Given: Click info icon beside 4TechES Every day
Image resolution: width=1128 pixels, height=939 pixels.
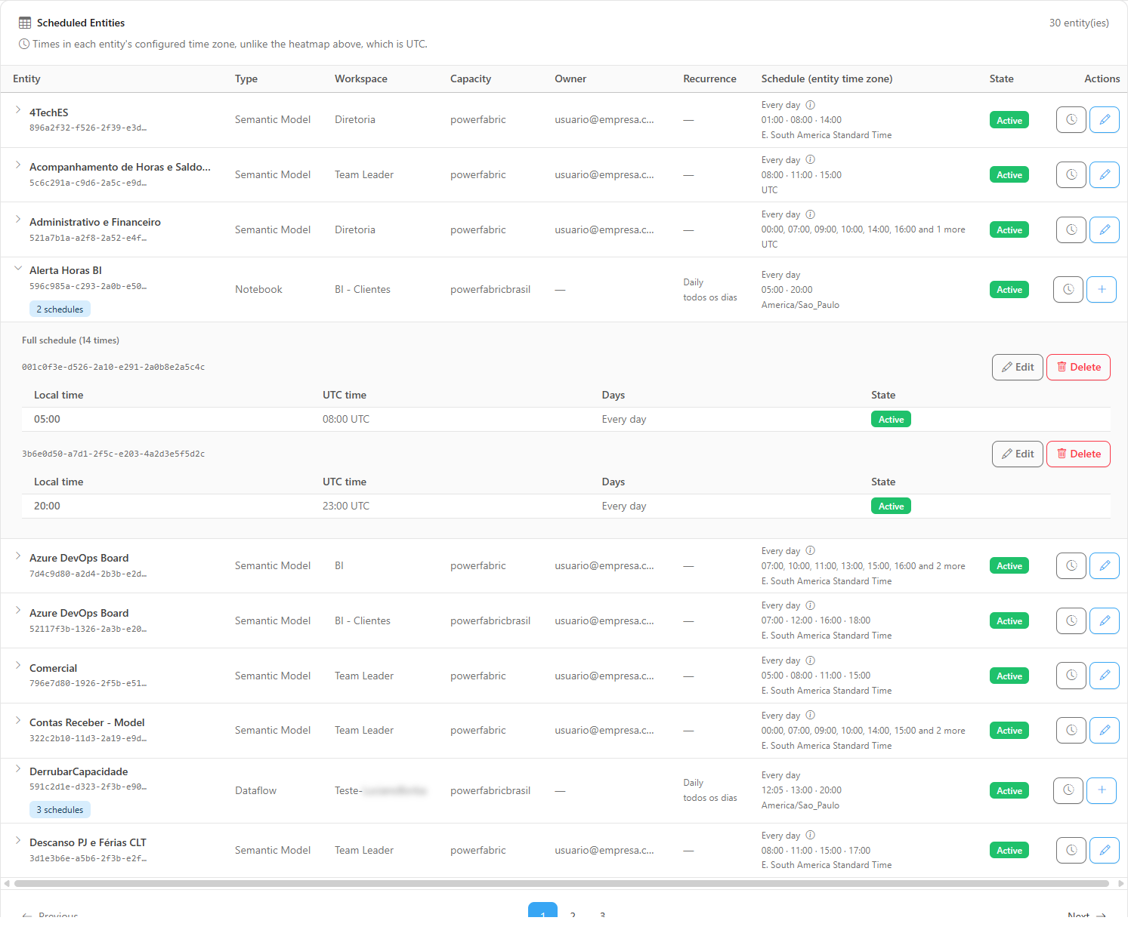Looking at the screenshot, I should tap(810, 105).
